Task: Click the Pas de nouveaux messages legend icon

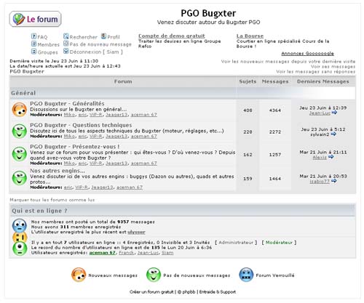Action: click(154, 275)
